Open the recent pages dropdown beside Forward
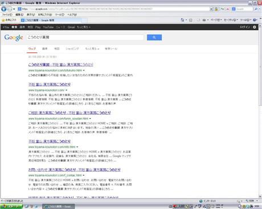The width and height of the screenshot is (262, 209). (14, 9)
